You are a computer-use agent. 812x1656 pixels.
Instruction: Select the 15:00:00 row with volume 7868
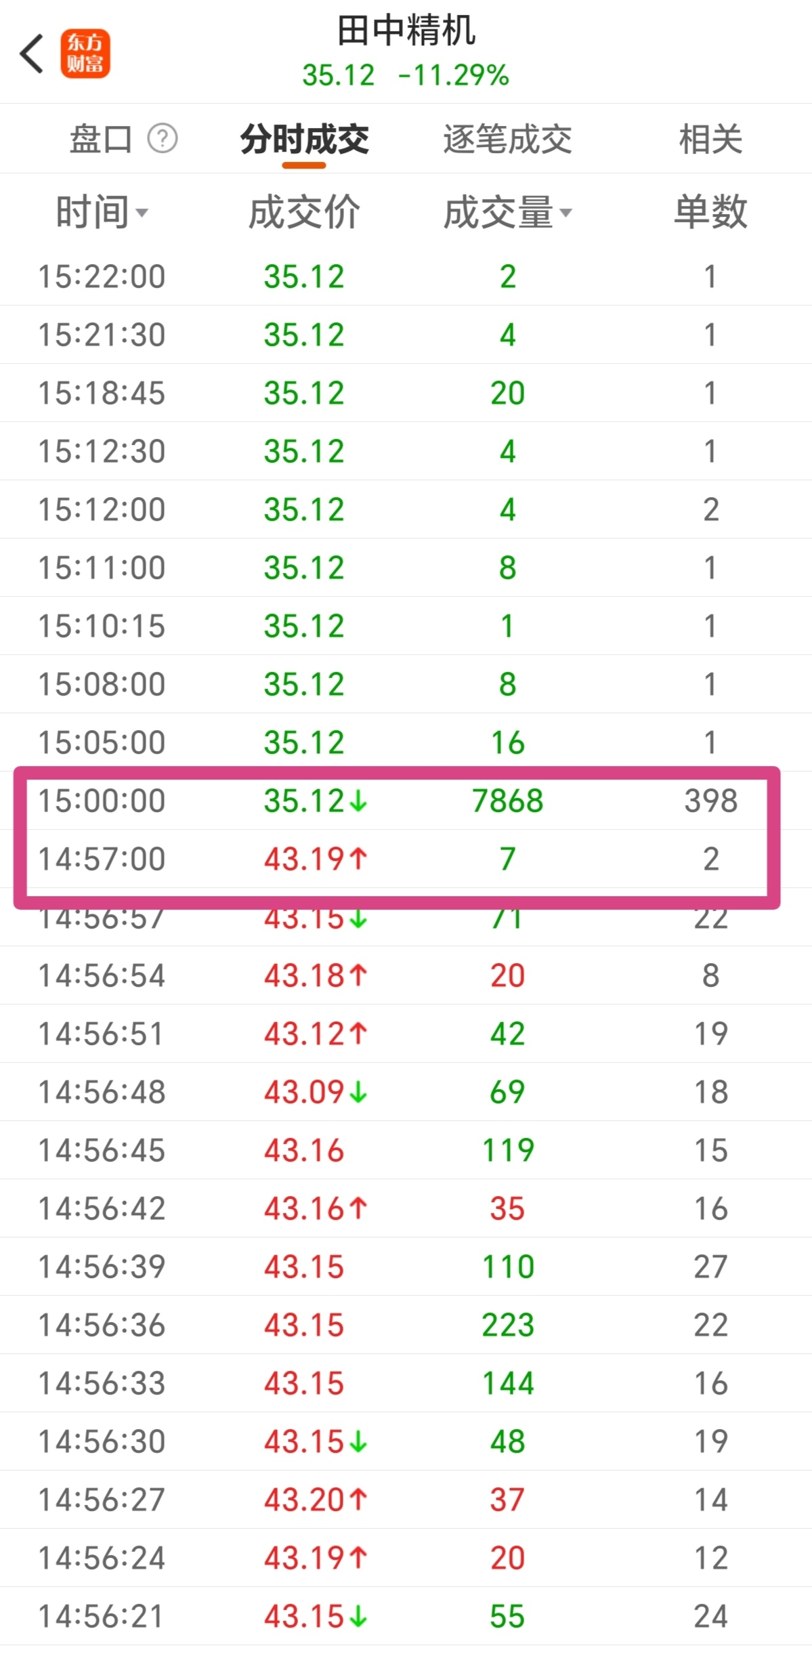point(406,801)
